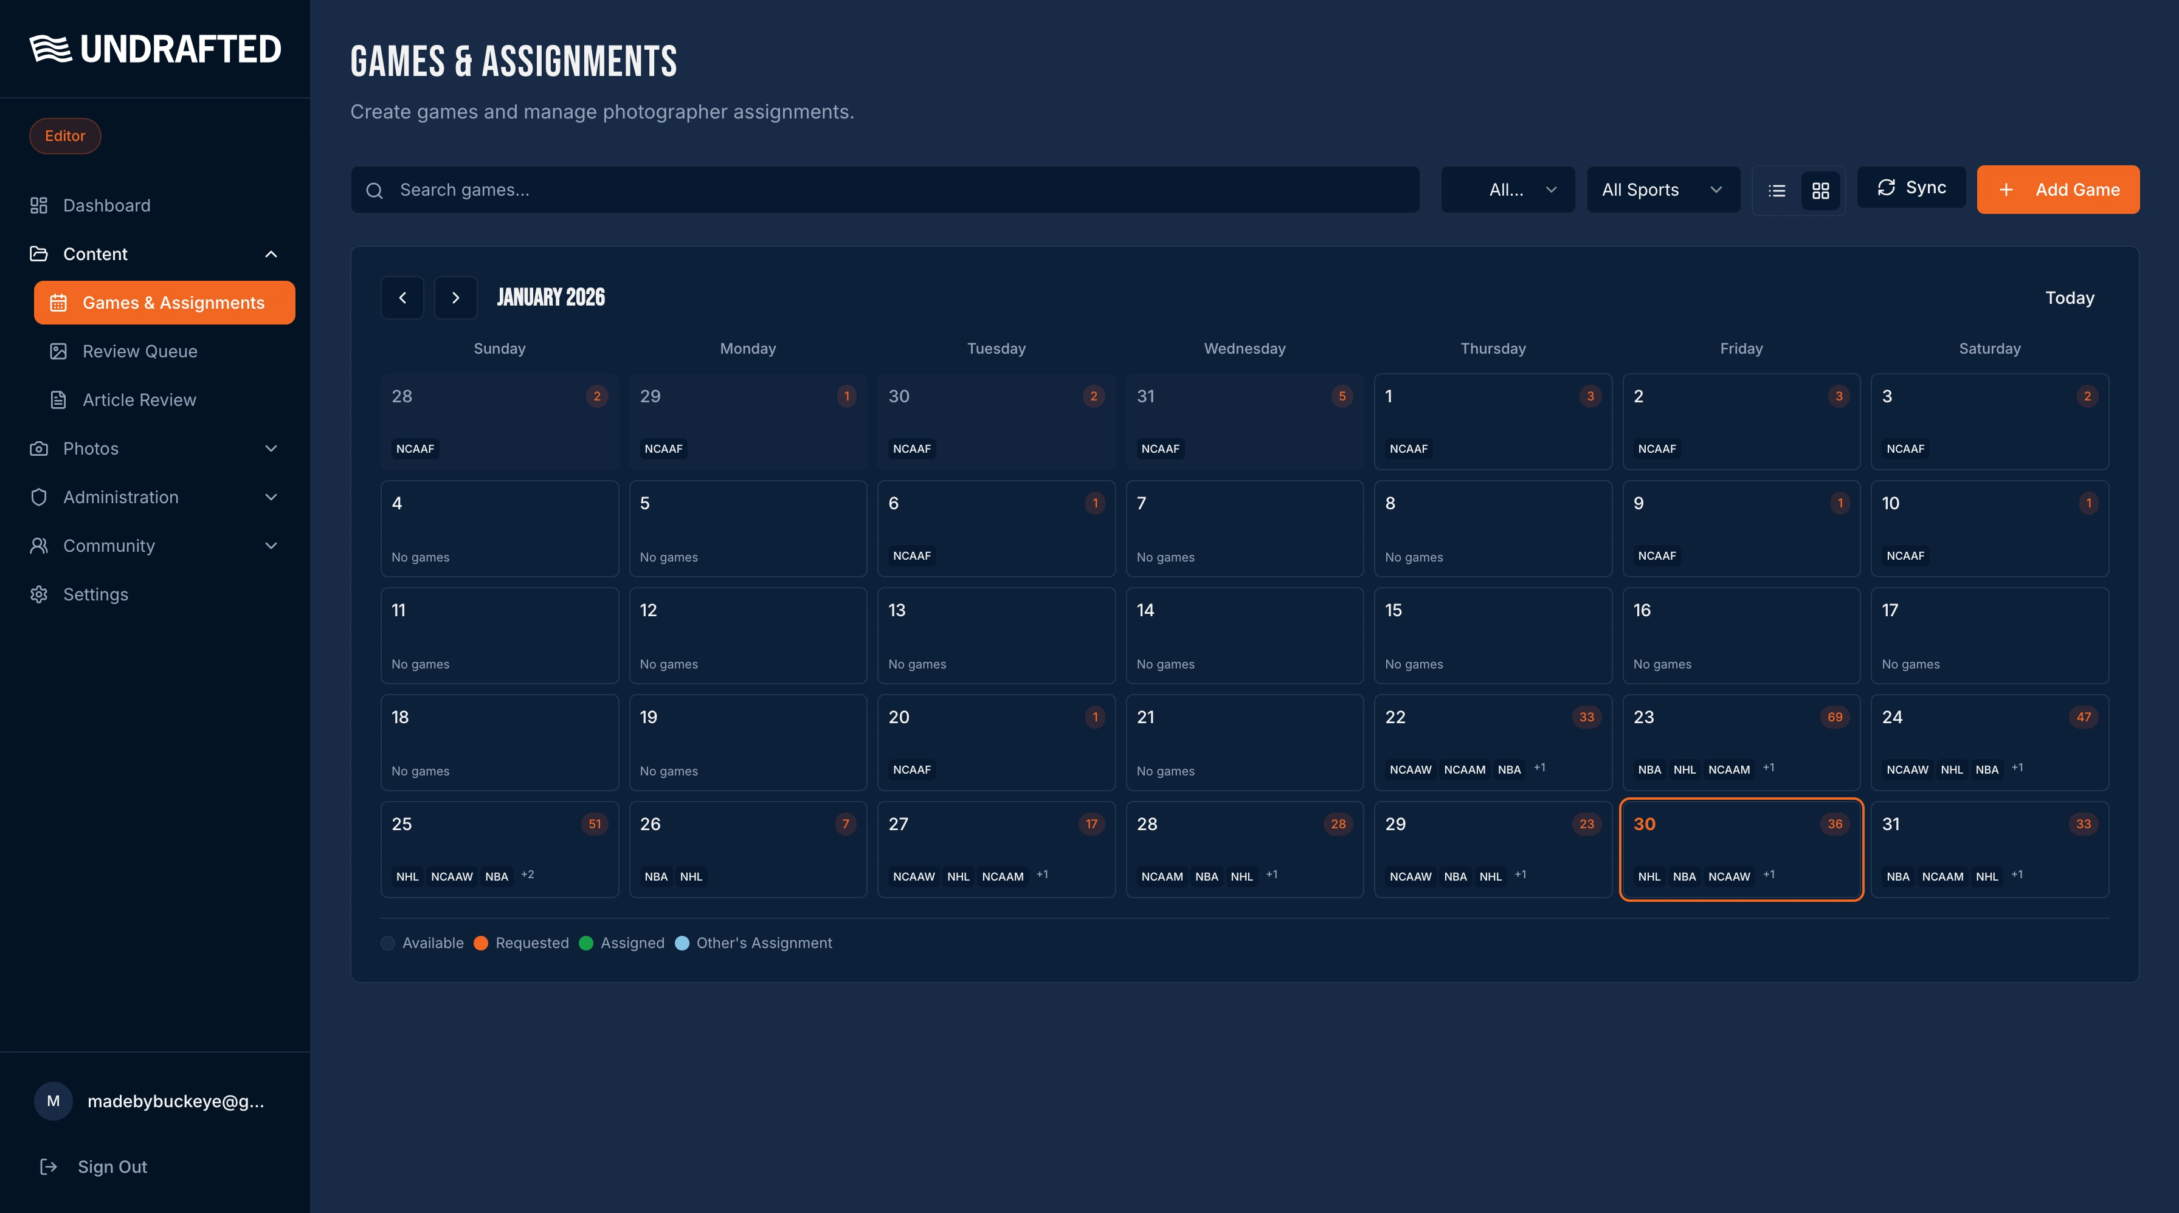Collapse the Content section chevron
This screenshot has height=1213, width=2179.
[271, 255]
